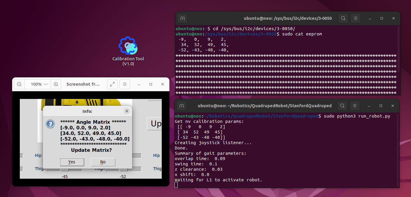This screenshot has height=197, width=411.
Task: Click the '34, 52, 49, 45,' eeprom row
Action: click(x=205, y=45)
